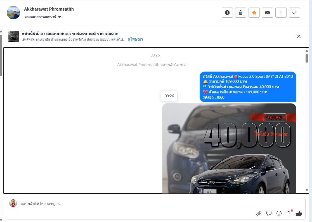Open the ดูโฆษณา view ad link
Image resolution: width=312 pixels, height=222 pixels.
click(x=135, y=39)
